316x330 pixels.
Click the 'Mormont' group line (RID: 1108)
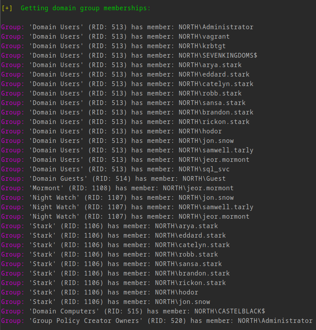118,188
